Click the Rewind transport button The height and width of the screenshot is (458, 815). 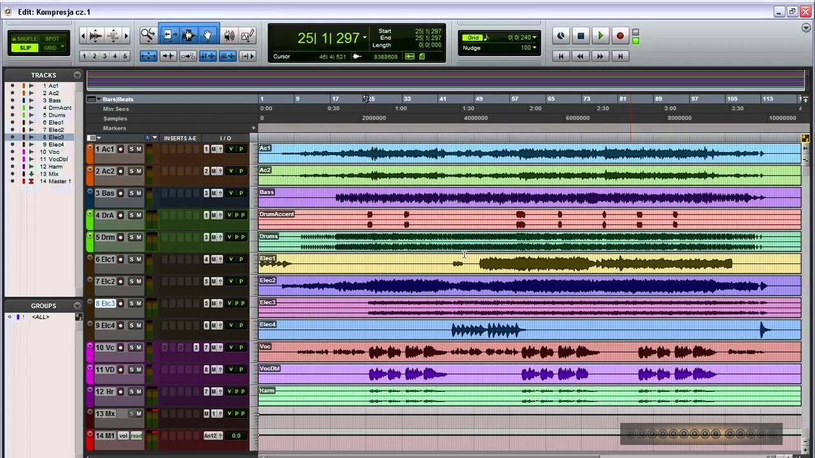pos(581,56)
